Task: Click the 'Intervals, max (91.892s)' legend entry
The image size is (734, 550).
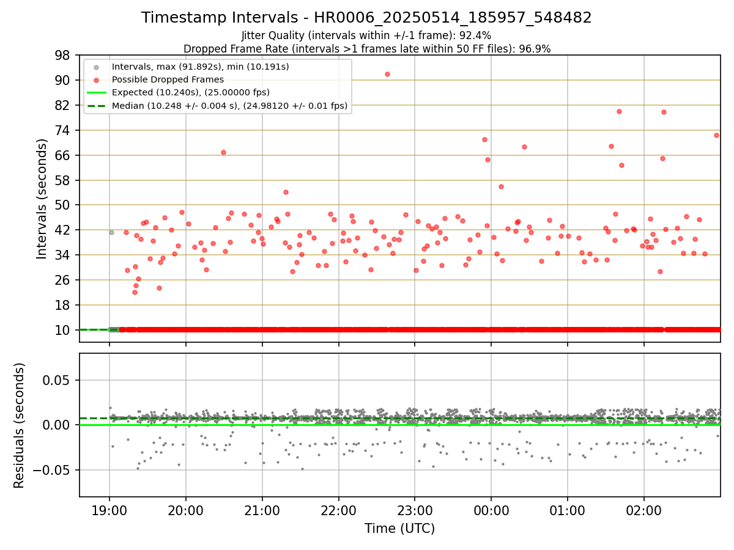Action: (x=201, y=67)
